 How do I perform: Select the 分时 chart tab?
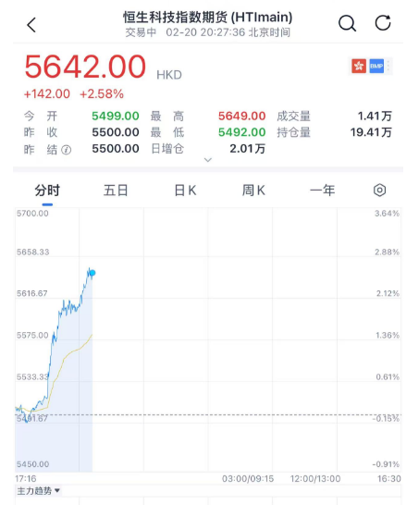(47, 191)
